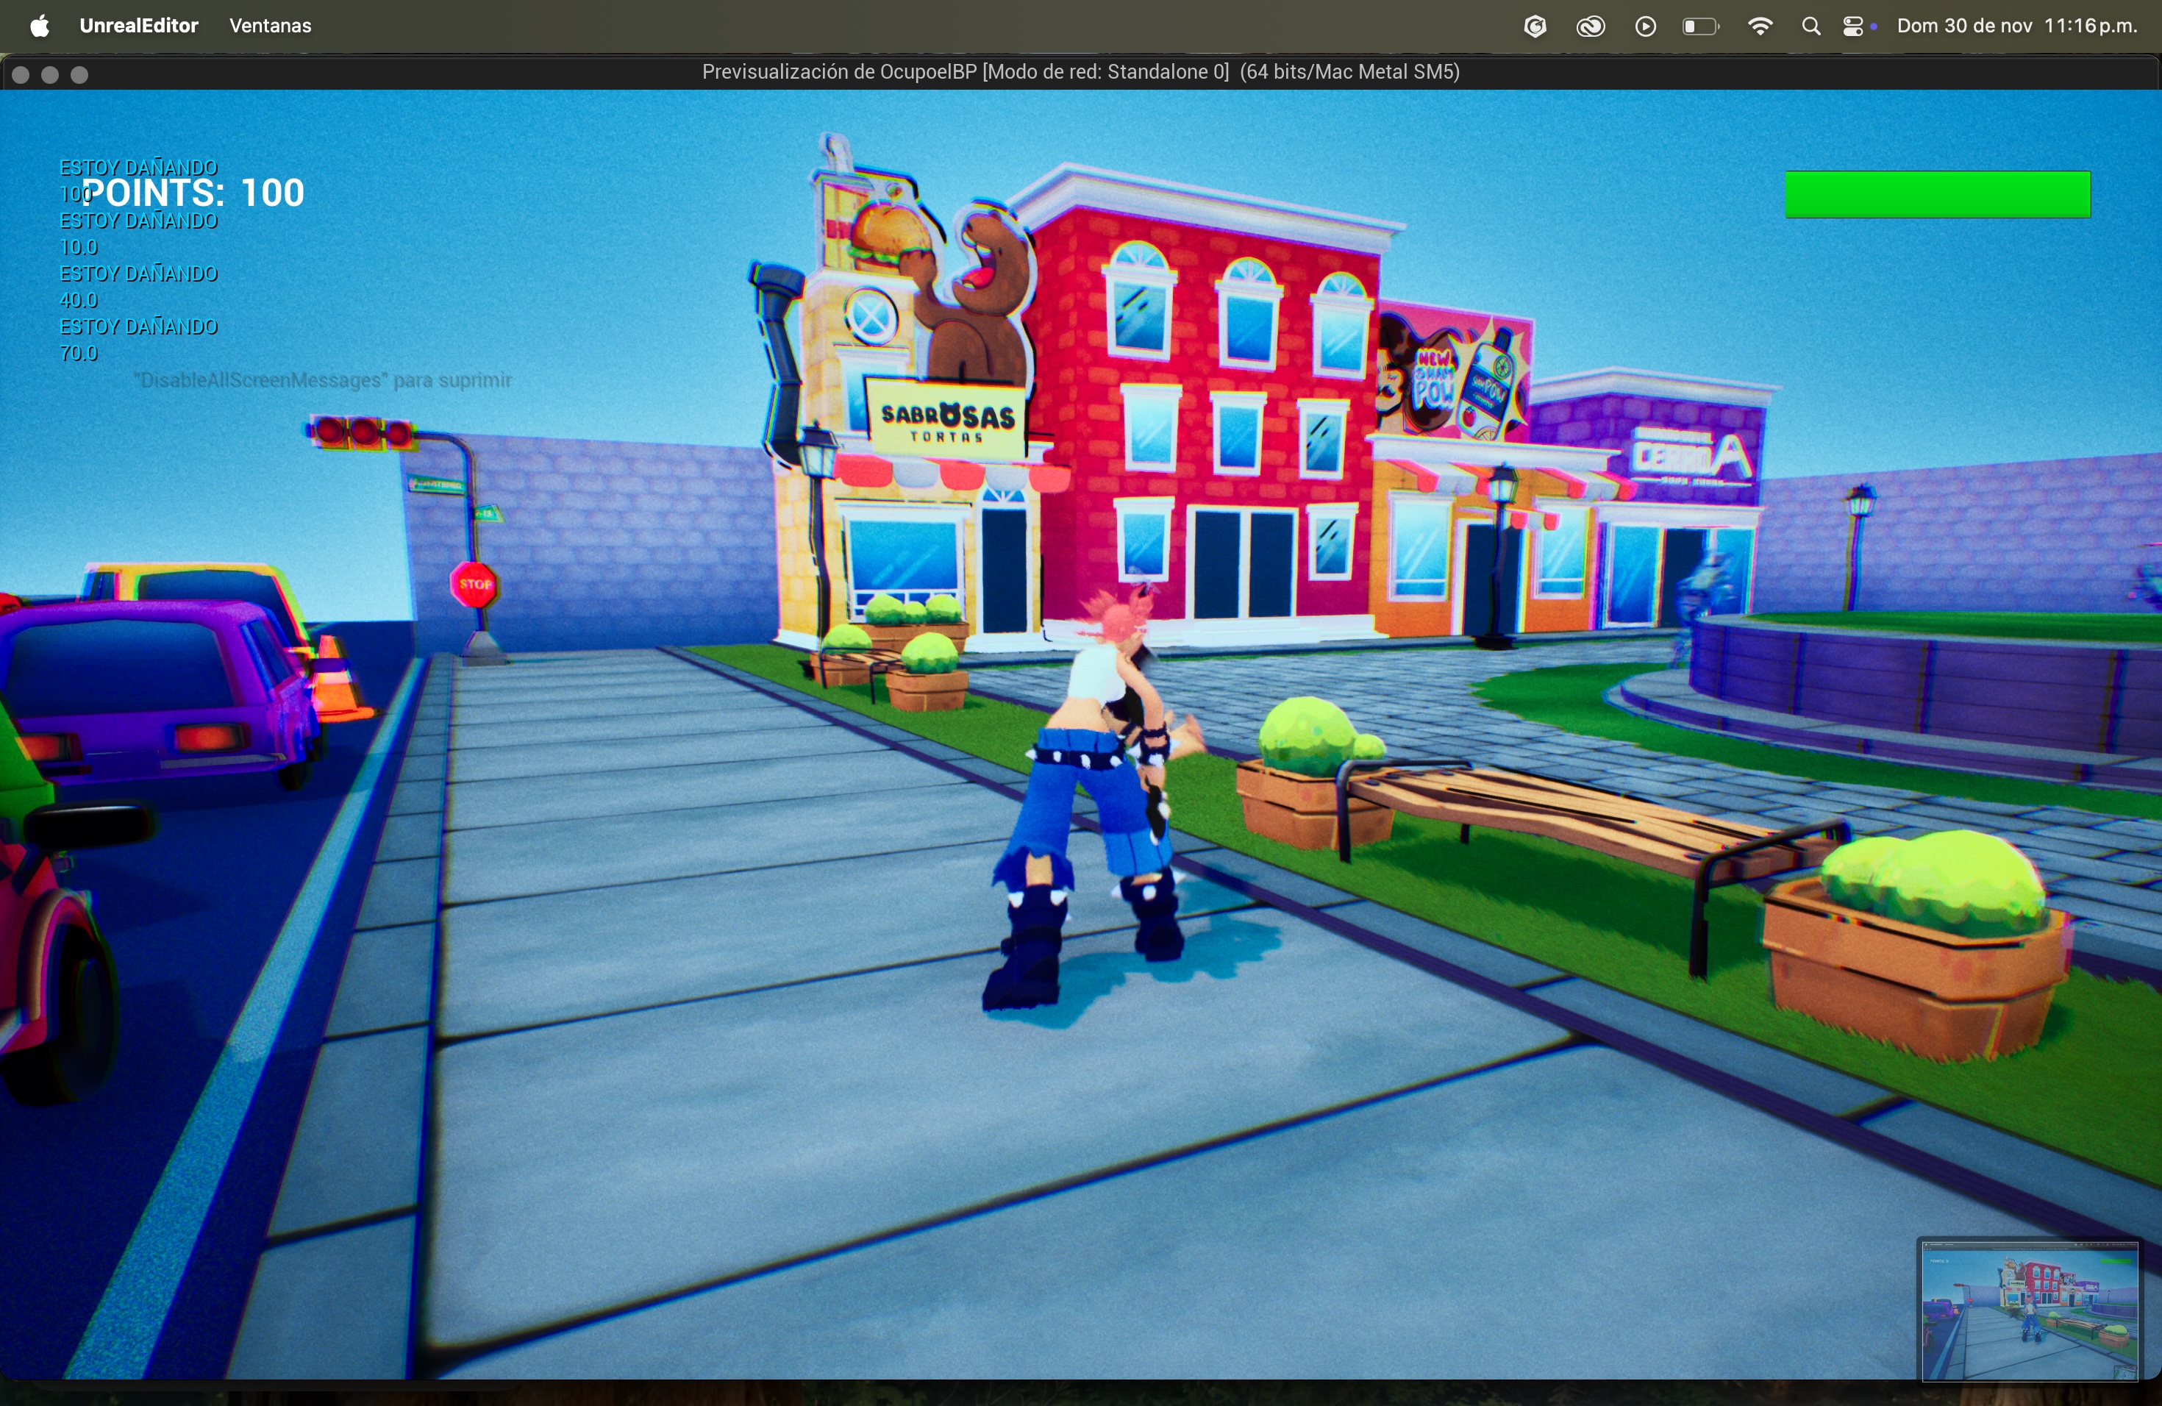
Task: Open the UnrealEditor application menu
Action: [x=139, y=26]
